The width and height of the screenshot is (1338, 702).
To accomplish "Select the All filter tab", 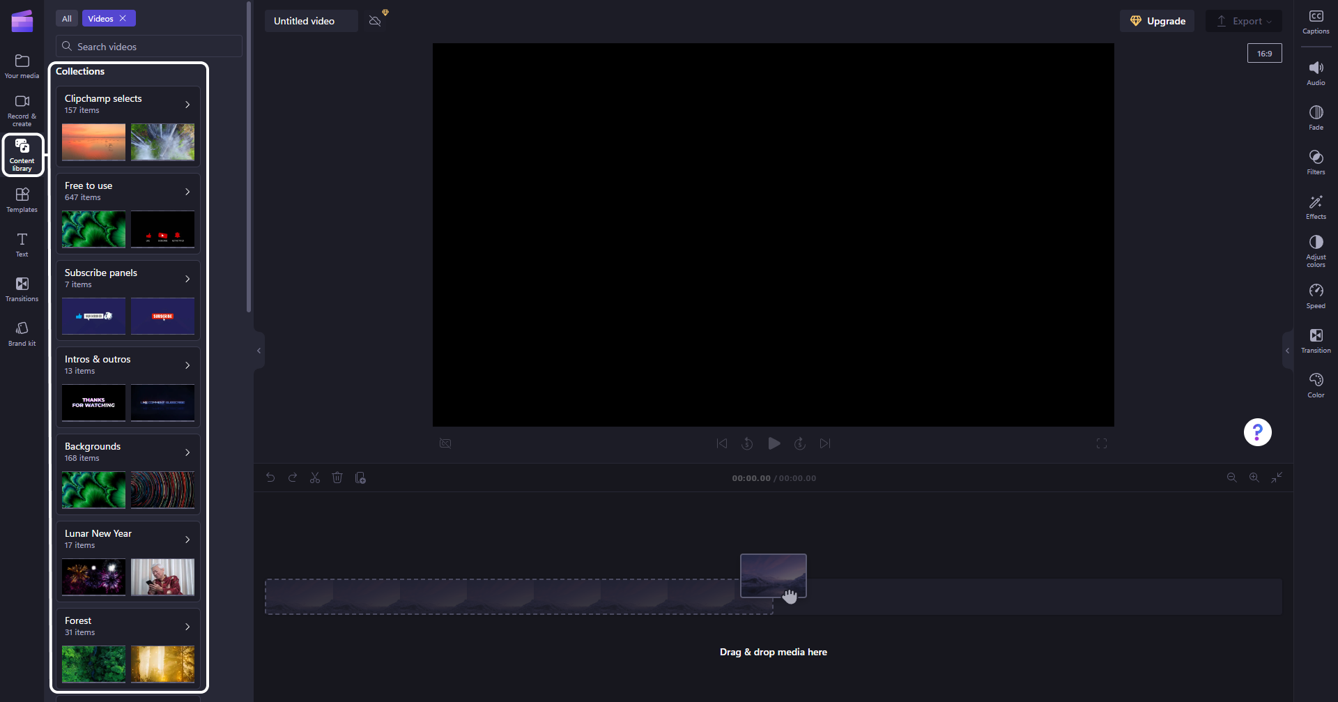I will (x=67, y=19).
